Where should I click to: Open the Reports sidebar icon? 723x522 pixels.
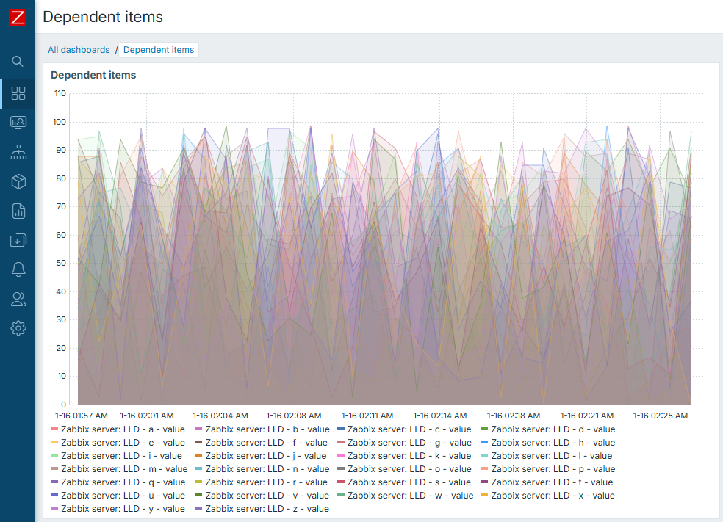pyautogui.click(x=18, y=211)
